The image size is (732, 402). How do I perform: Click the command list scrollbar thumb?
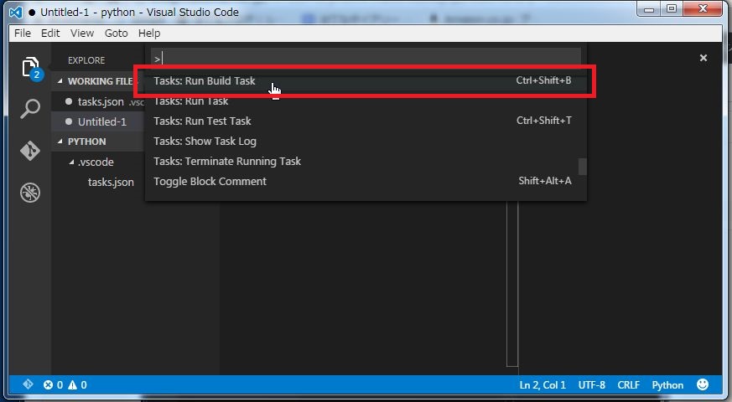pyautogui.click(x=582, y=167)
